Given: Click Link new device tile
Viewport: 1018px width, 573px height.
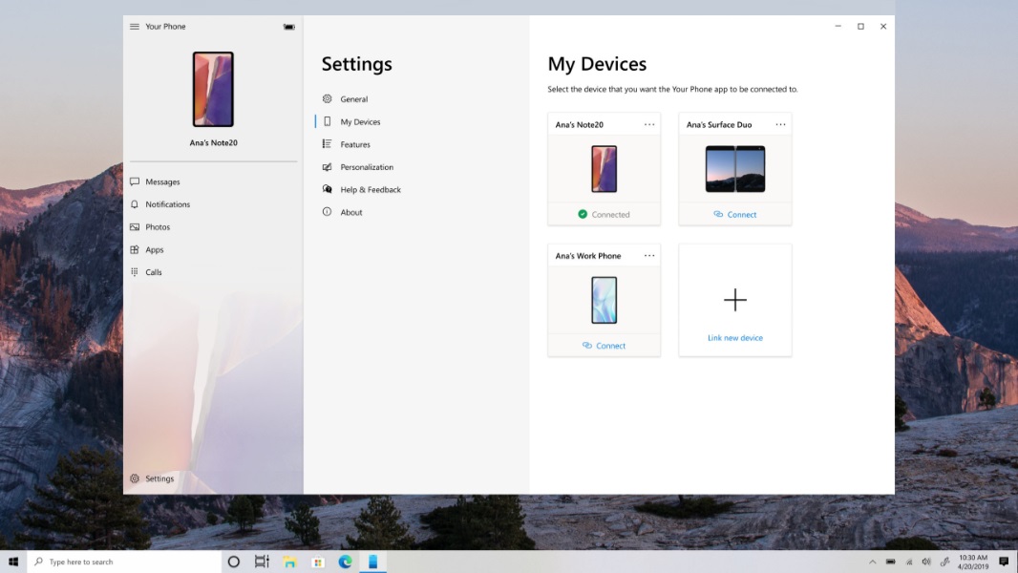Looking at the screenshot, I should click(735, 301).
